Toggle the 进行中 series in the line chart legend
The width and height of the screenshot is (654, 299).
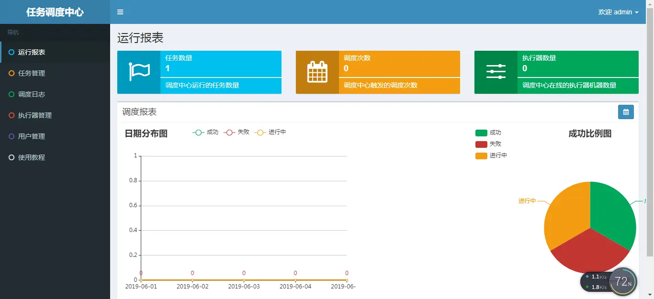pyautogui.click(x=271, y=132)
